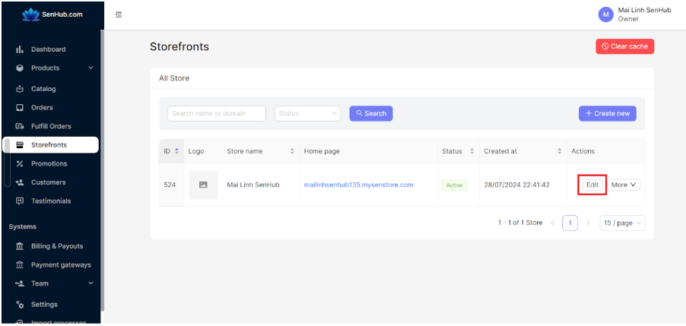Click the store logo placeholder image
This screenshot has height=326, width=686.
pyautogui.click(x=203, y=185)
